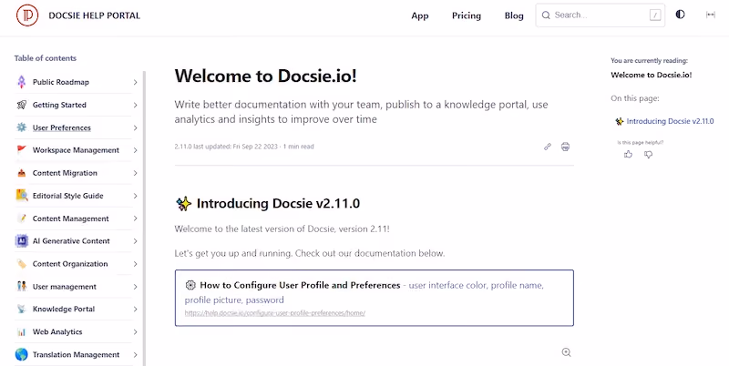Expand the Translation Management chevron

click(135, 355)
